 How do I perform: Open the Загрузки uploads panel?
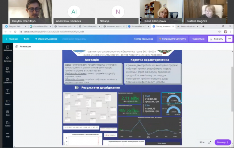point(8,59)
